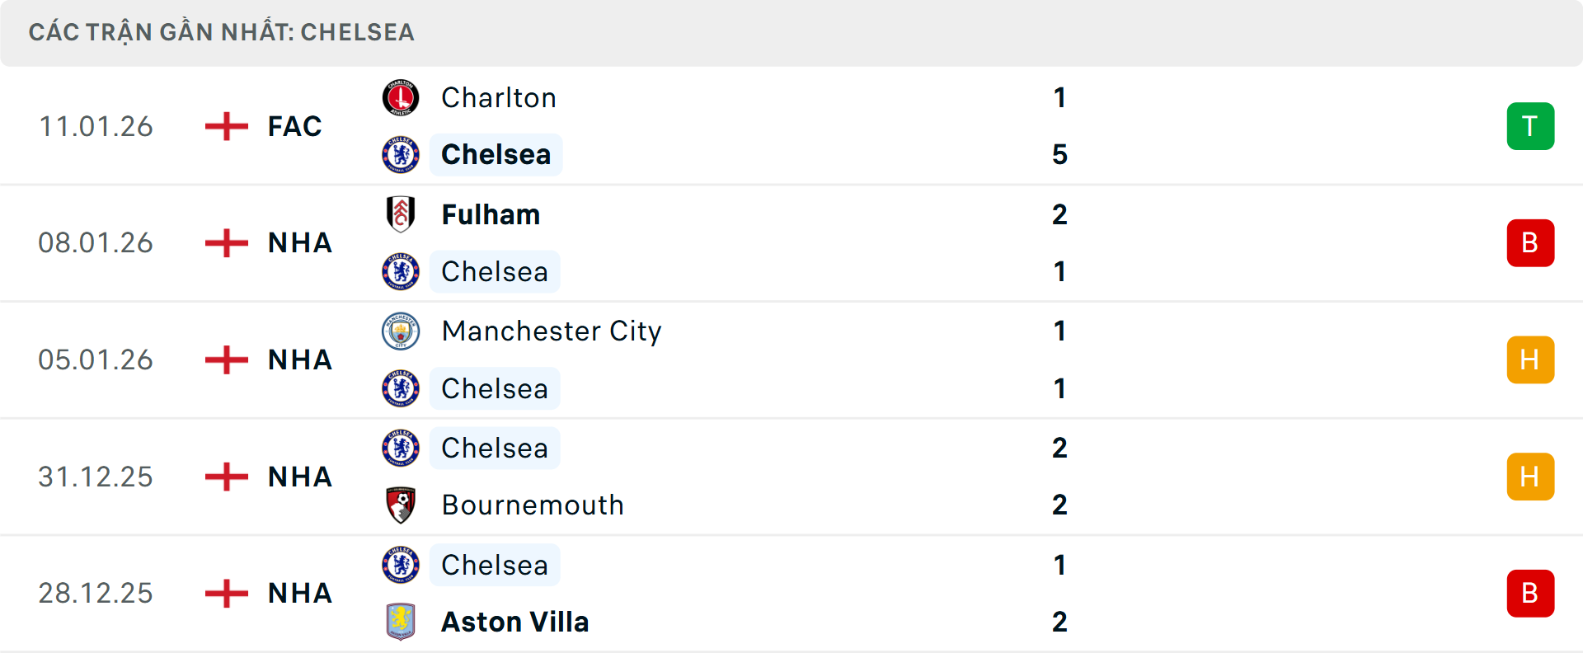Click the score 5 for Chelsea against Charlton
1583x653 pixels.
pos(1059,154)
